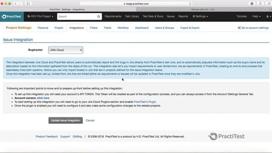Image resolution: width=272 pixels, height=153 pixels.
Task: Open Issues in top navigation
Action: [171, 17]
